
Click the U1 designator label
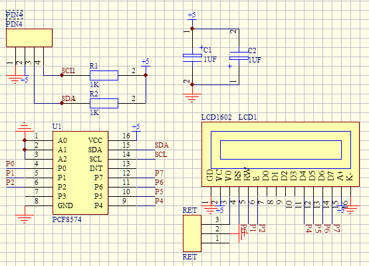click(x=57, y=126)
